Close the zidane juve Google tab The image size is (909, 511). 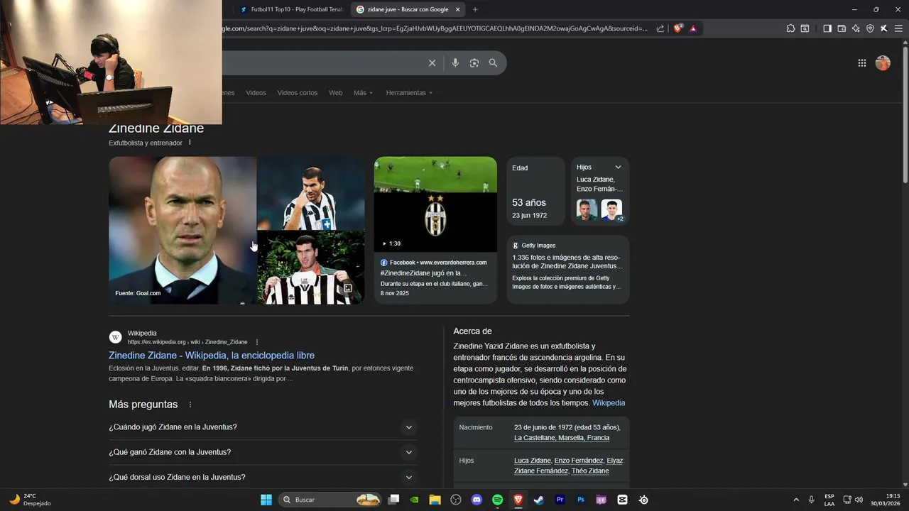coord(458,9)
